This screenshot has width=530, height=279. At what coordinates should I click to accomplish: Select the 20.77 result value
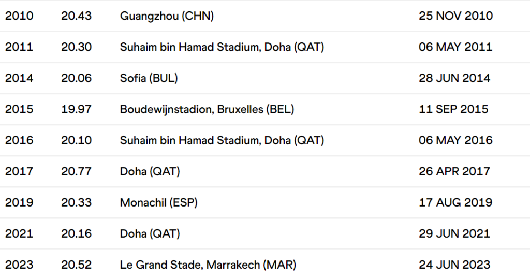(x=76, y=171)
